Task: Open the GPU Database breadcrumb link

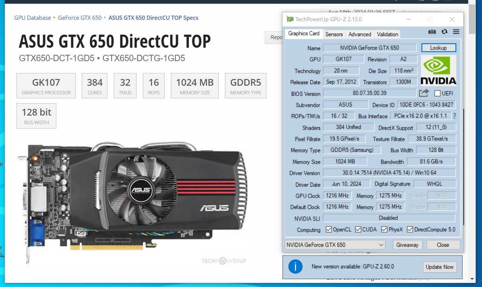Action: [x=32, y=18]
